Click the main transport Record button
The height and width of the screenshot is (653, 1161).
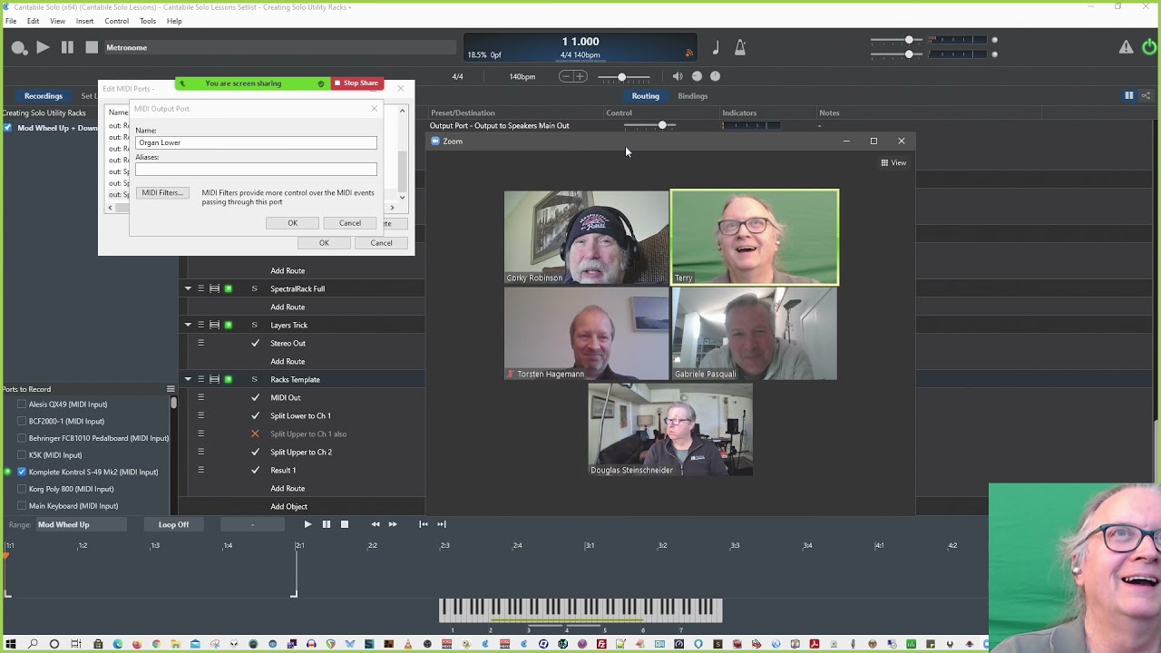18,48
